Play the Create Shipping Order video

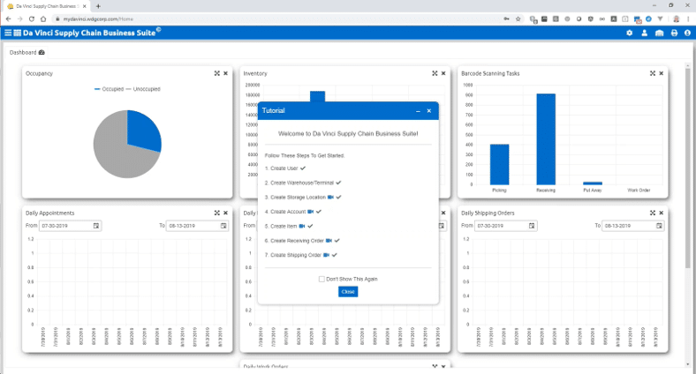326,255
